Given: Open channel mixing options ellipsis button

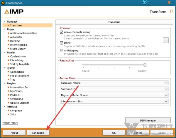Looking at the screenshot, I should pos(166,40).
